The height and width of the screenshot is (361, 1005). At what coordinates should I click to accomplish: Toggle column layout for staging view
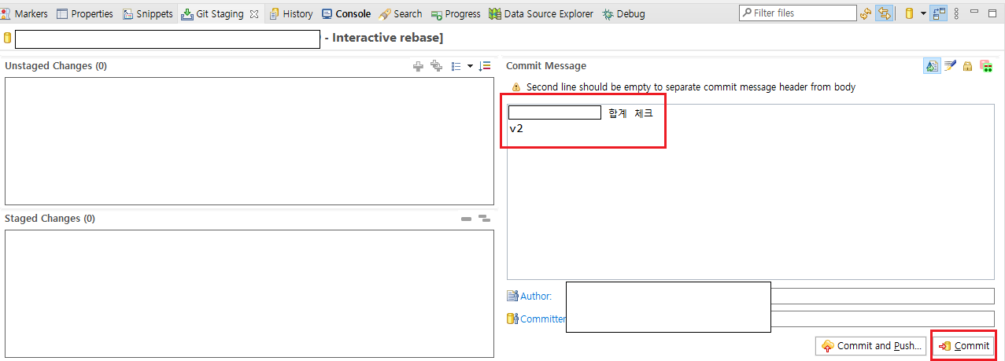click(939, 13)
